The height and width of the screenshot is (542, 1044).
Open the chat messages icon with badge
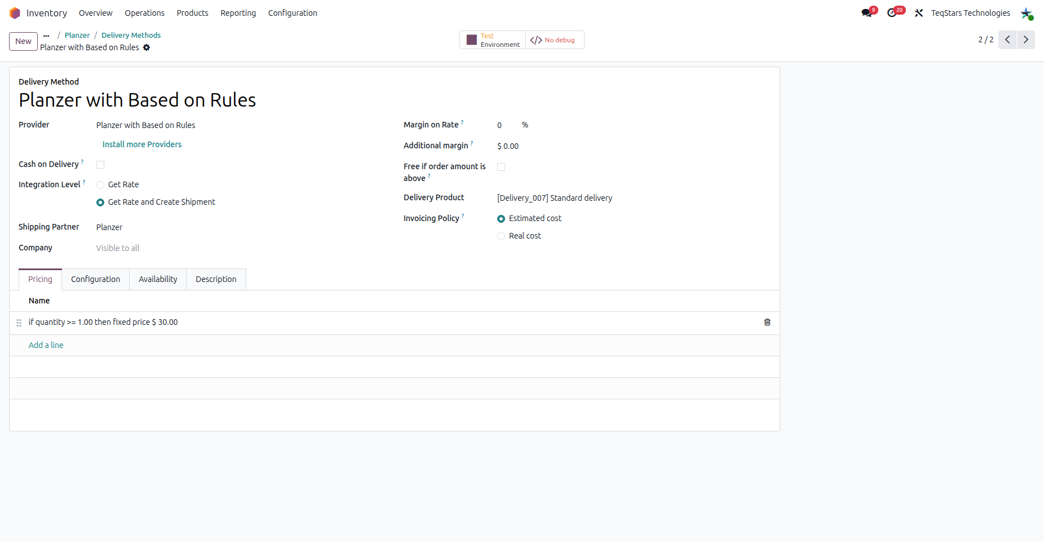click(867, 13)
